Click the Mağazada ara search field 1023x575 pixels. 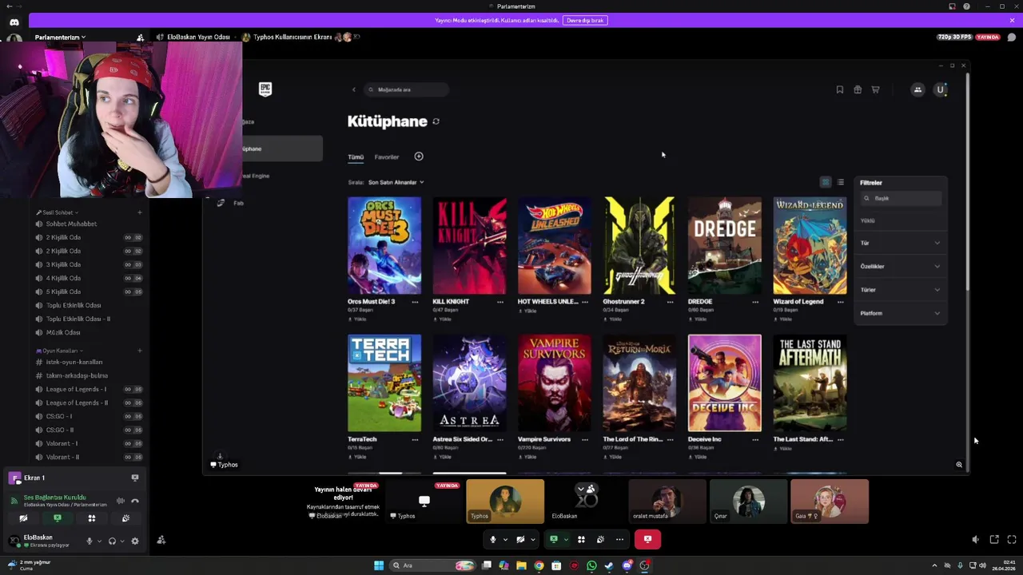[x=406, y=89]
